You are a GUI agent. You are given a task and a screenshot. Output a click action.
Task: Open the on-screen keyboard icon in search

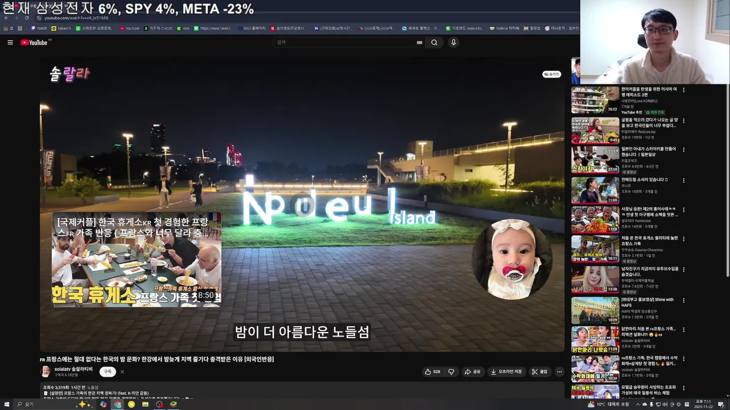(x=419, y=43)
